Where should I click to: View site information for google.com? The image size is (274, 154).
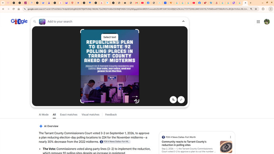click(25, 9)
